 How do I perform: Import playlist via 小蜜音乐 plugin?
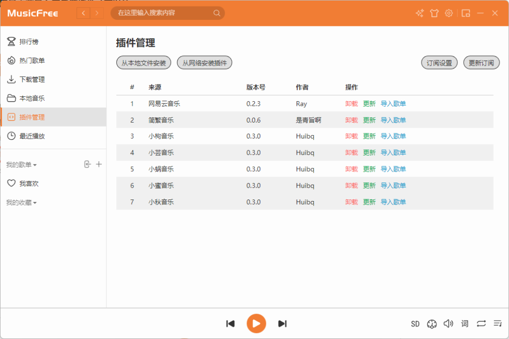click(x=393, y=185)
